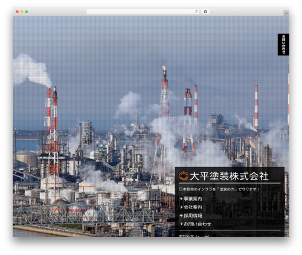Open the 会社案内 menu link

(x=193, y=207)
